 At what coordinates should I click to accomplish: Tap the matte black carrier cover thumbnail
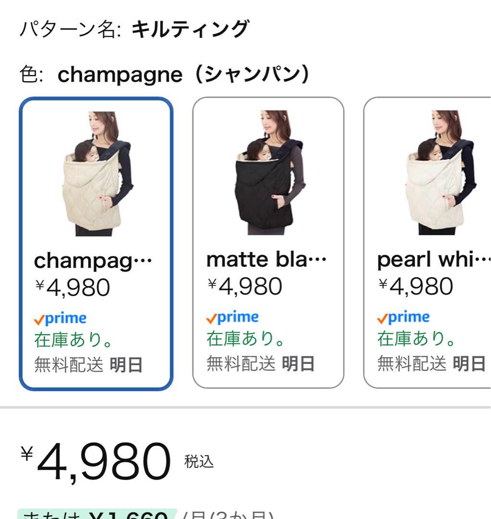[x=268, y=173]
